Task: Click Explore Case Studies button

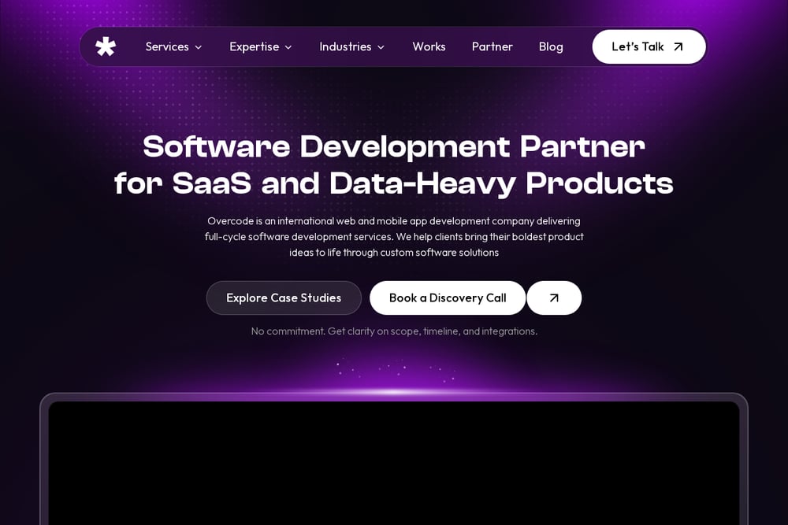Action: click(x=284, y=298)
